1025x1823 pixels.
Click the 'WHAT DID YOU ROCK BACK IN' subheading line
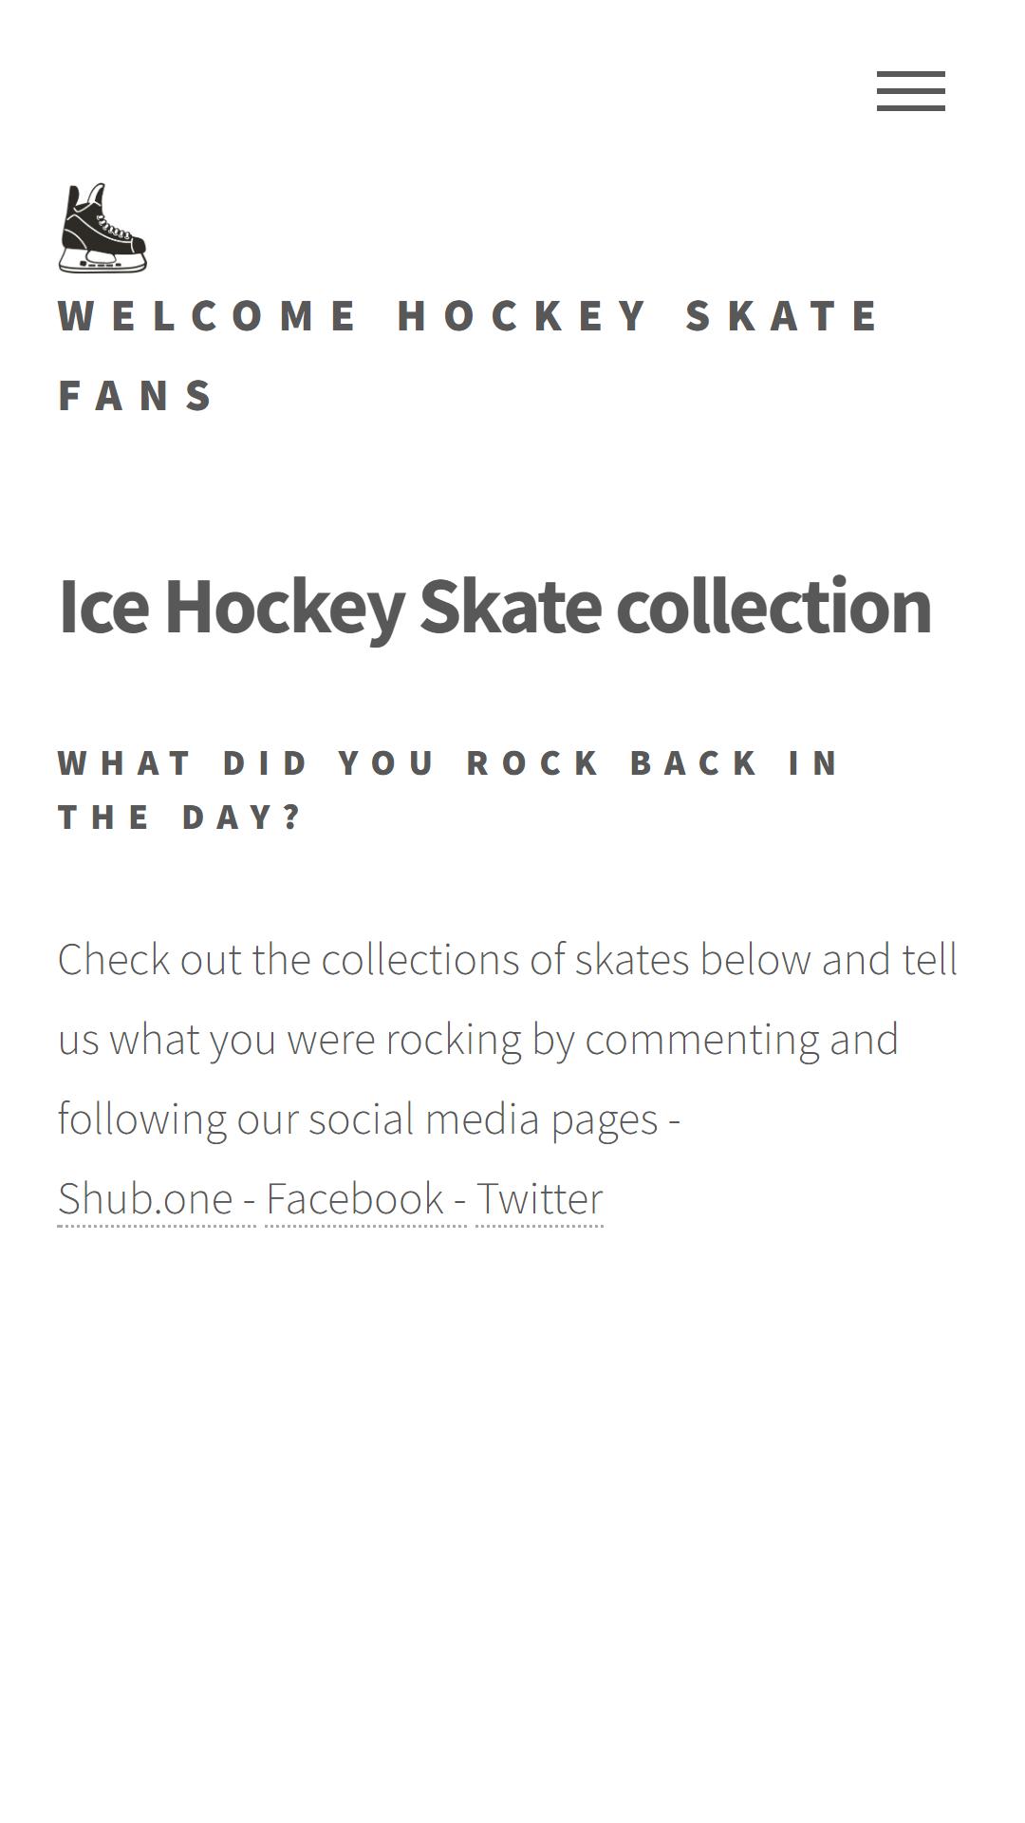[x=448, y=762]
